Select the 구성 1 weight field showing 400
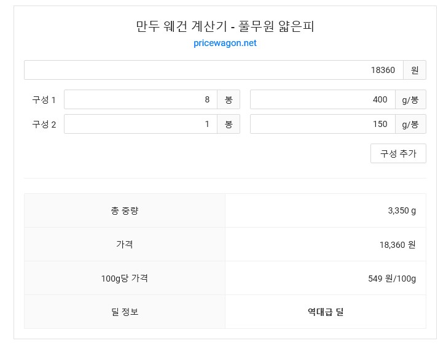446x346 pixels. pos(323,99)
